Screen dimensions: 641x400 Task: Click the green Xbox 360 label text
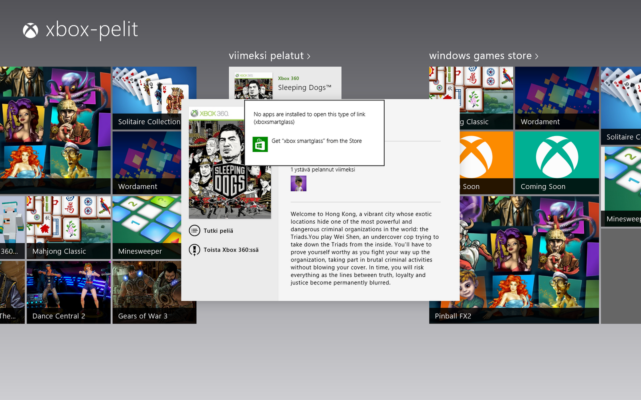(x=288, y=78)
